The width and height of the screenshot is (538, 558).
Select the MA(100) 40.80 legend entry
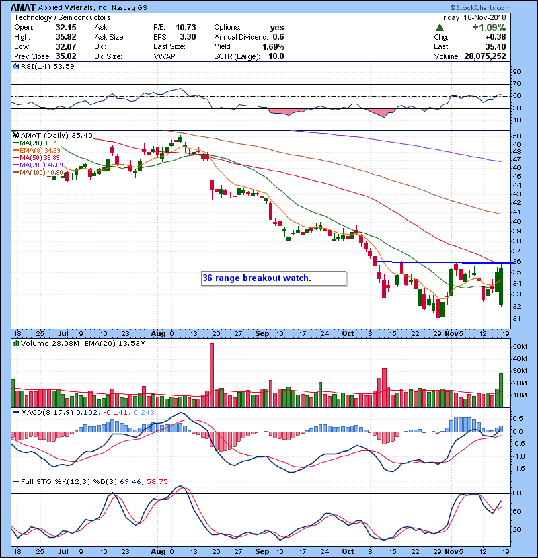38,173
